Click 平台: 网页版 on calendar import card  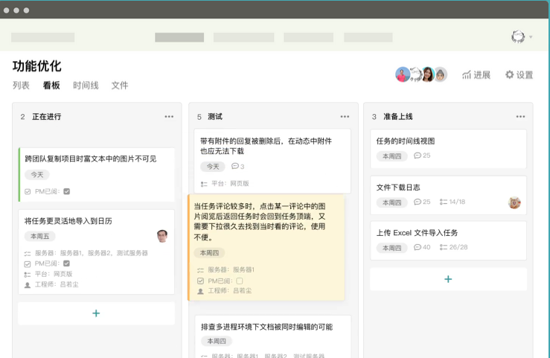click(x=48, y=274)
